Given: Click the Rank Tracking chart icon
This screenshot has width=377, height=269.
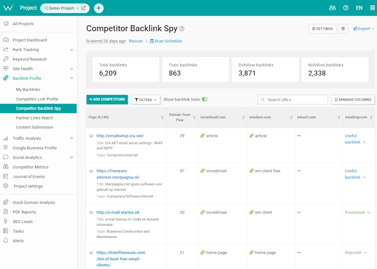Looking at the screenshot, I should (6, 49).
